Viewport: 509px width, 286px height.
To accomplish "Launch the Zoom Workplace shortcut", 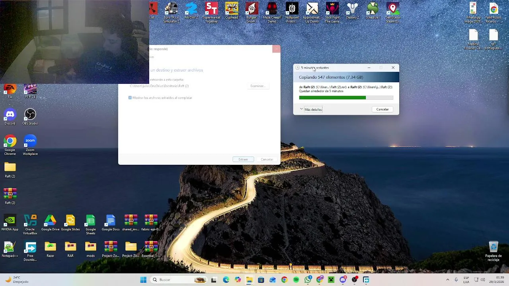I will pyautogui.click(x=30, y=145).
